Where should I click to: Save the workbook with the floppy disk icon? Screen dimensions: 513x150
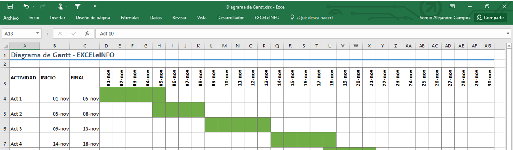tap(10, 6)
